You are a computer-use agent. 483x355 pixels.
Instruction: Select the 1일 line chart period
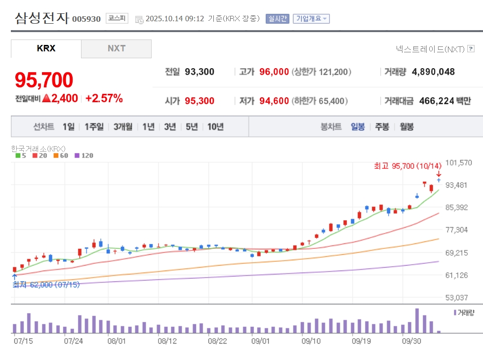(68, 127)
